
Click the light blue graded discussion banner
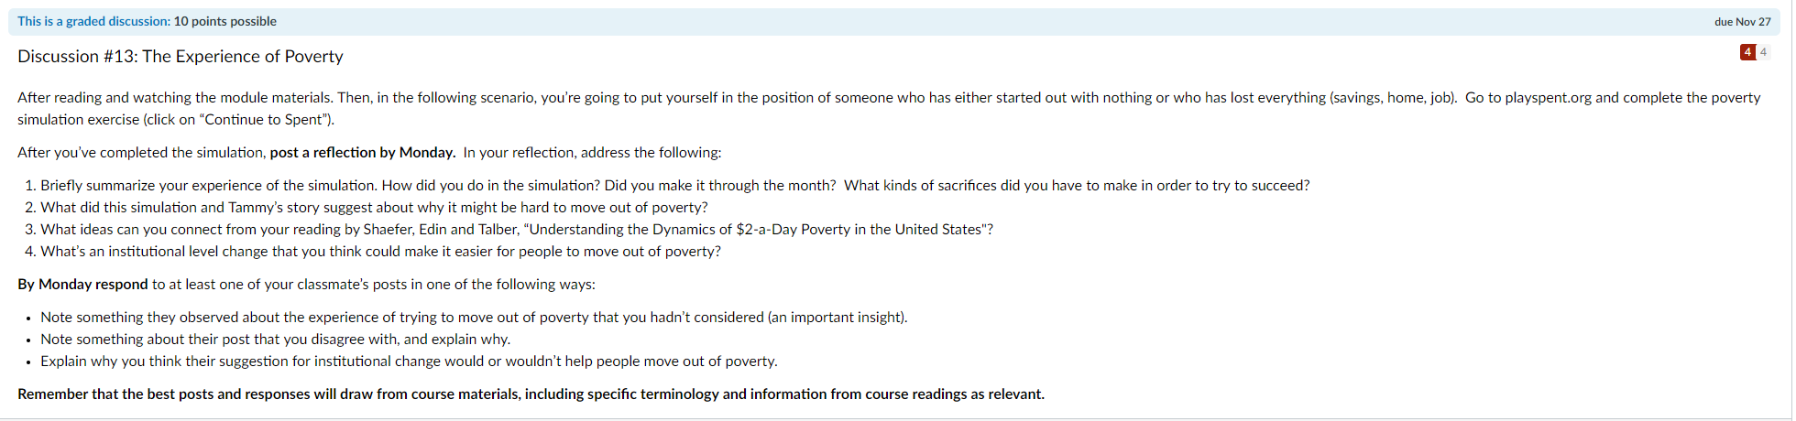893,21
